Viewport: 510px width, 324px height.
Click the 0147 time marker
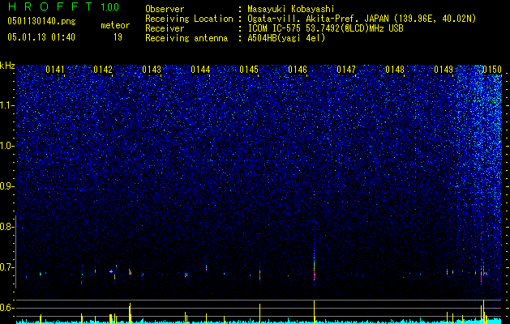[x=346, y=70]
